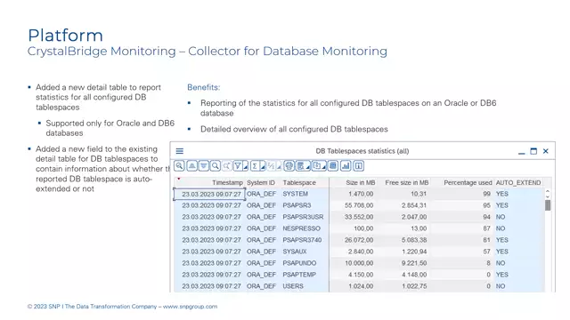Click the End User Documentation info icon

click(358, 166)
